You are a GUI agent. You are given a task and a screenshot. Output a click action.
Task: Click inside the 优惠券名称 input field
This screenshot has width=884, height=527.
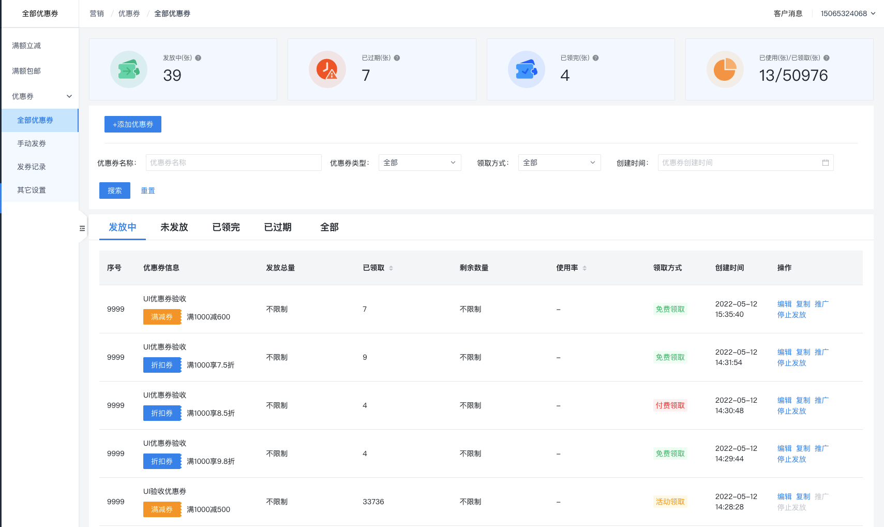click(x=233, y=162)
